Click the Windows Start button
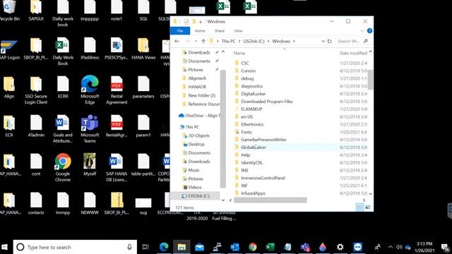The height and width of the screenshot is (254, 452). pyautogui.click(x=5, y=247)
